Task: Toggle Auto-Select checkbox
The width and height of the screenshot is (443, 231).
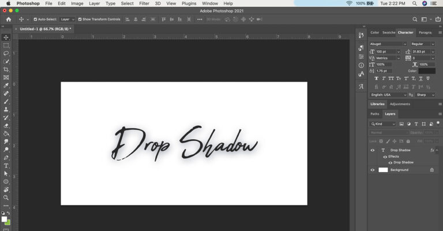Action: [x=35, y=19]
